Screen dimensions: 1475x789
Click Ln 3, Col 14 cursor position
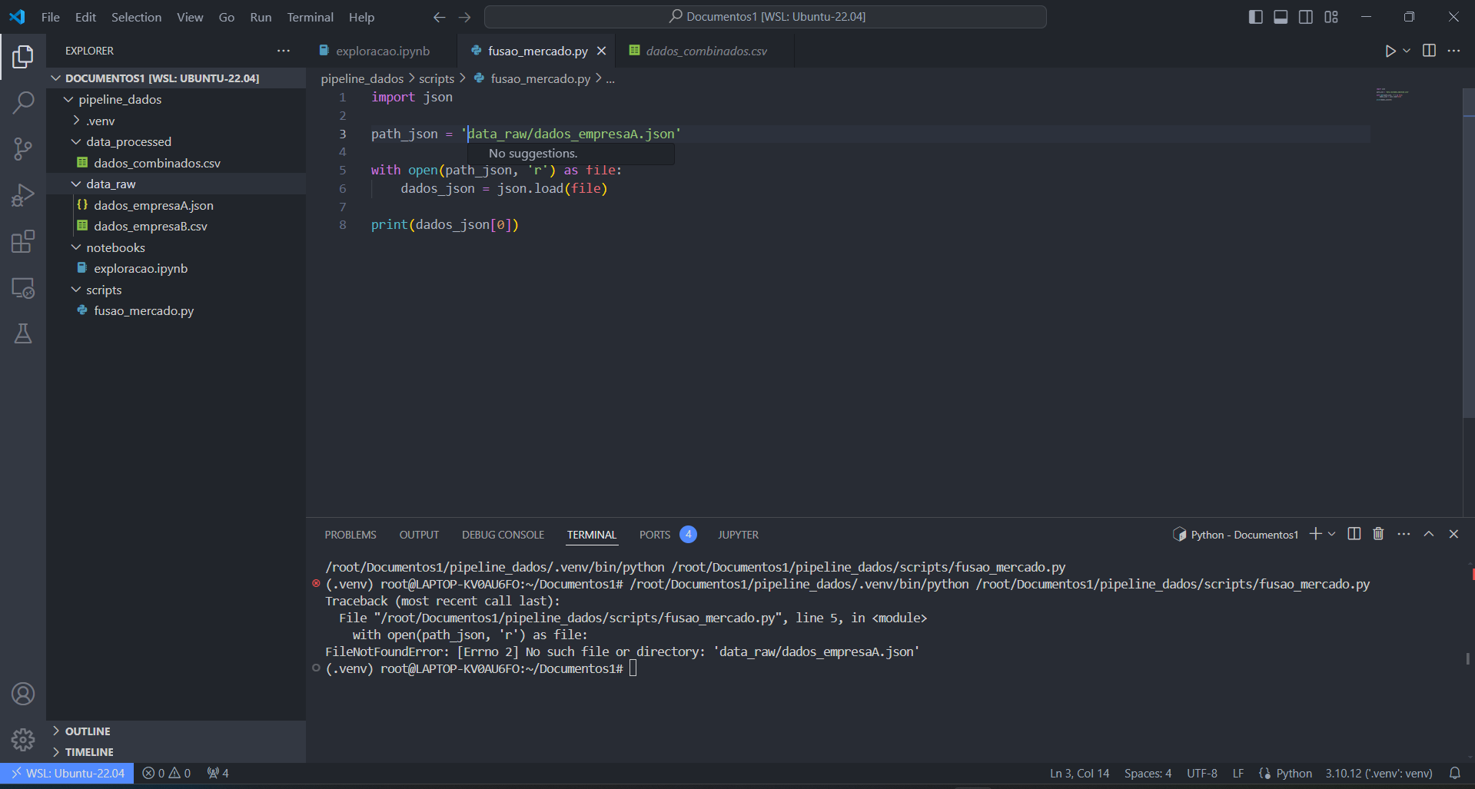[x=1079, y=773]
